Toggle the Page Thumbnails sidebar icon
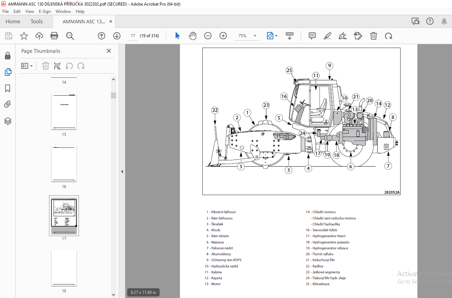The width and height of the screenshot is (452, 298). pos(8,72)
